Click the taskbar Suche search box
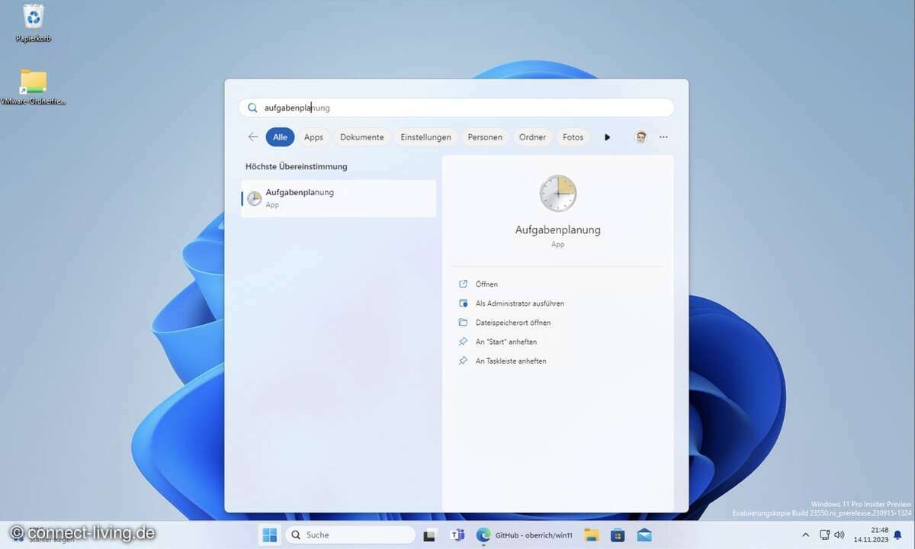Screen dimensions: 915x549 351,535
